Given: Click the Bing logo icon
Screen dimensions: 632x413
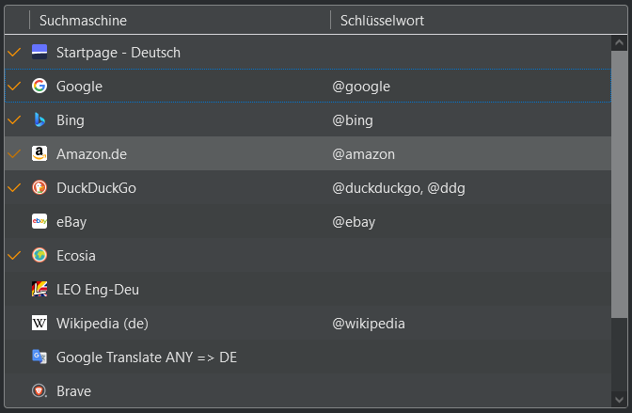Looking at the screenshot, I should coord(39,119).
